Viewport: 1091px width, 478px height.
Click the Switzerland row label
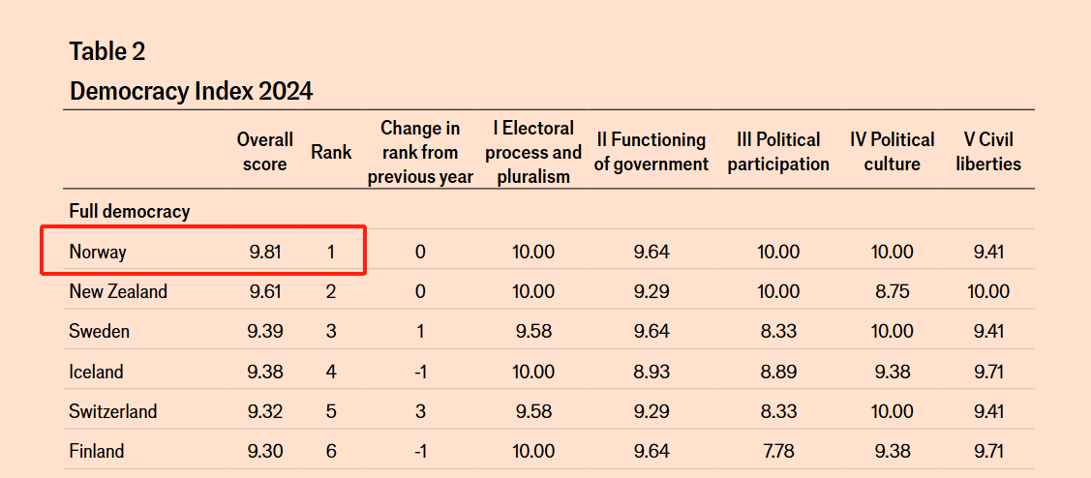click(112, 411)
